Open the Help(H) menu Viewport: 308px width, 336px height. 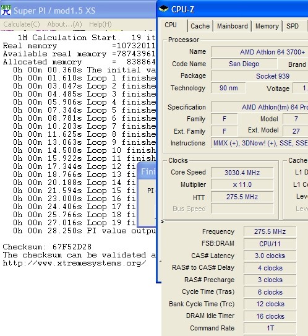coord(100,24)
